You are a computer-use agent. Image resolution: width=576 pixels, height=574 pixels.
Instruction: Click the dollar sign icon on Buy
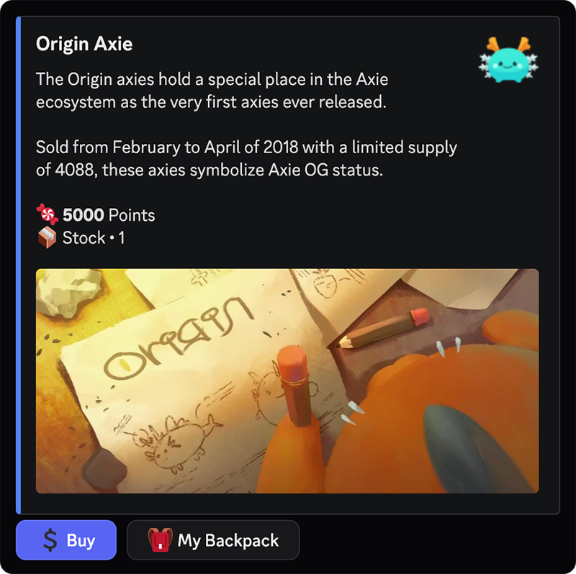[x=50, y=540]
